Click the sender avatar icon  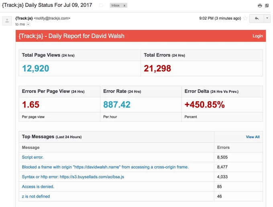7,21
